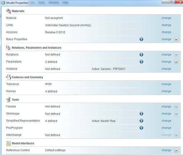Change the Units setting
Image resolution: width=183 pixels, height=155 pixels.
coord(166,25)
